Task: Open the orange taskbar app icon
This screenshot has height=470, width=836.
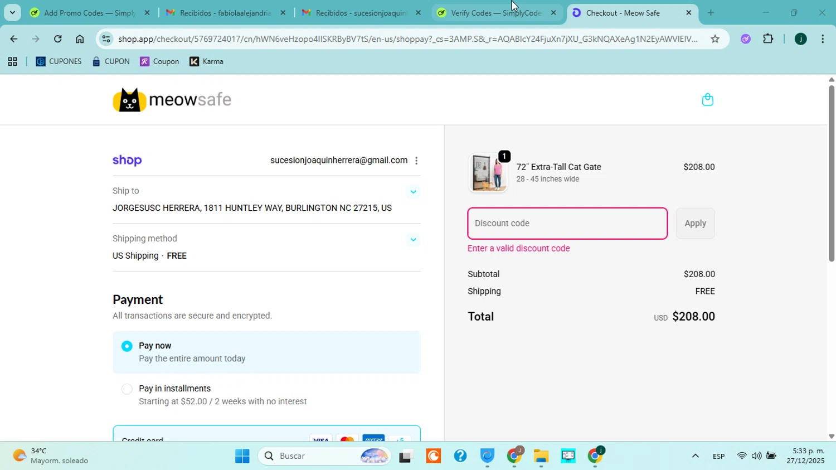Action: coord(434,456)
